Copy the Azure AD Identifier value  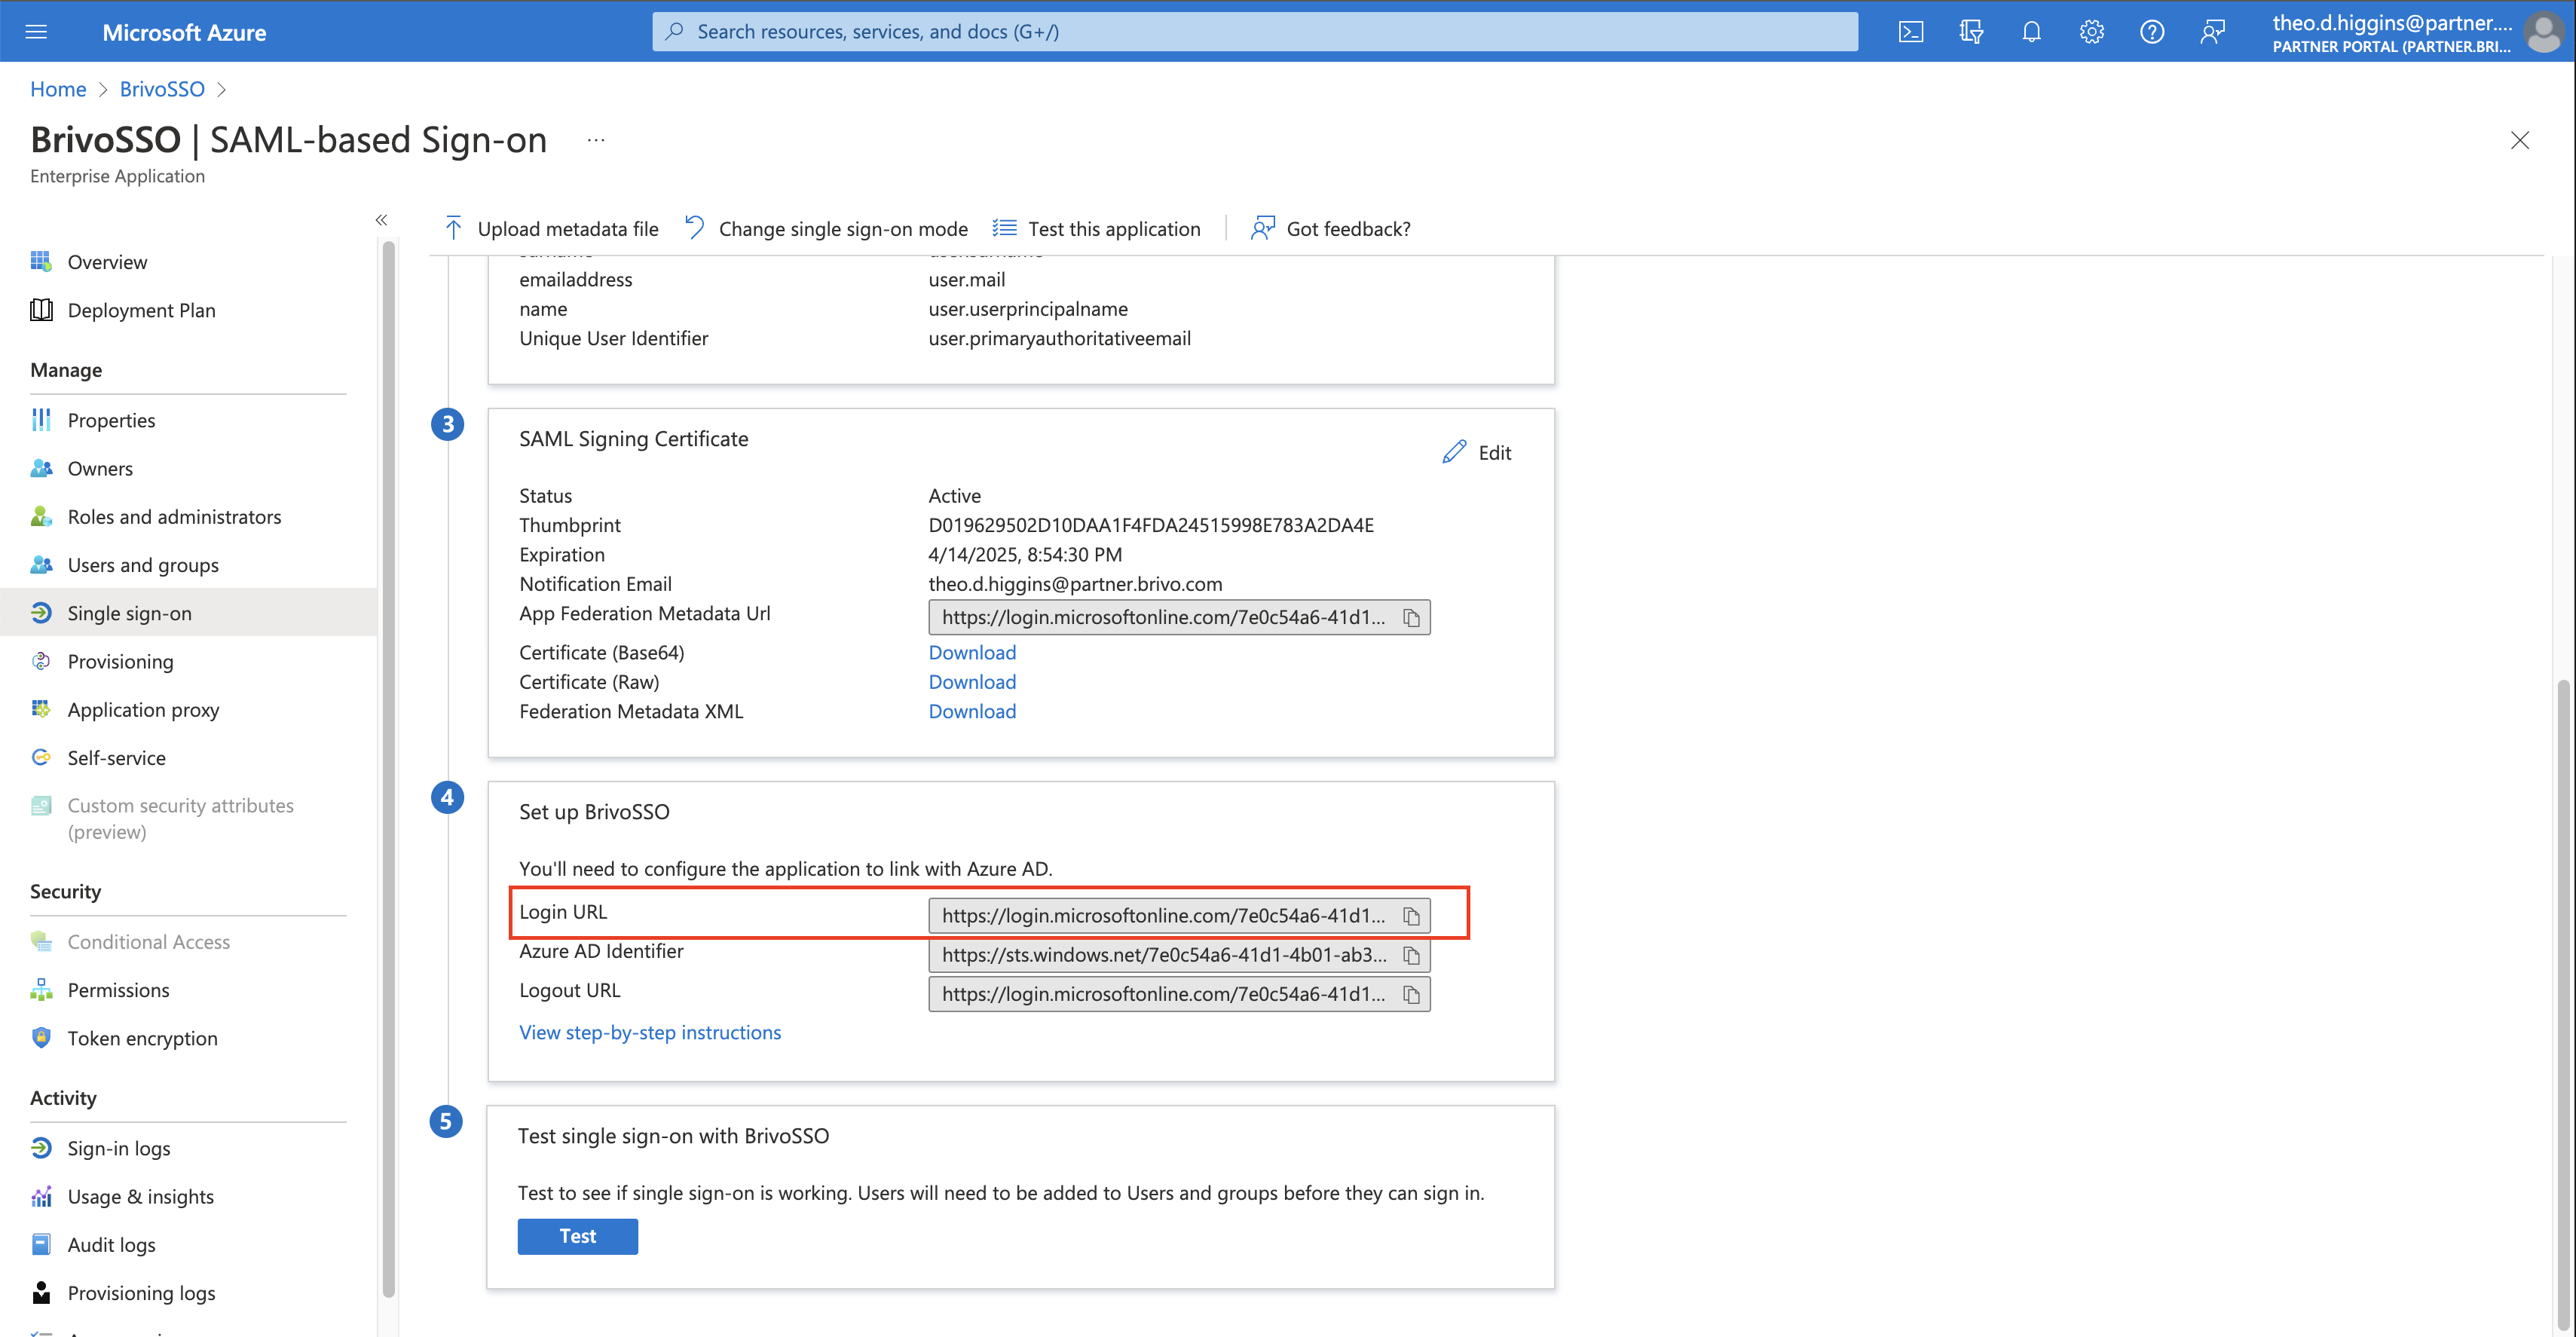pyautogui.click(x=1411, y=955)
